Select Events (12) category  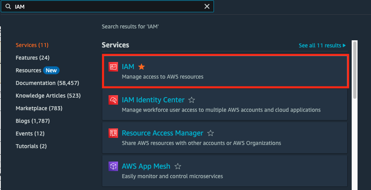pos(30,134)
